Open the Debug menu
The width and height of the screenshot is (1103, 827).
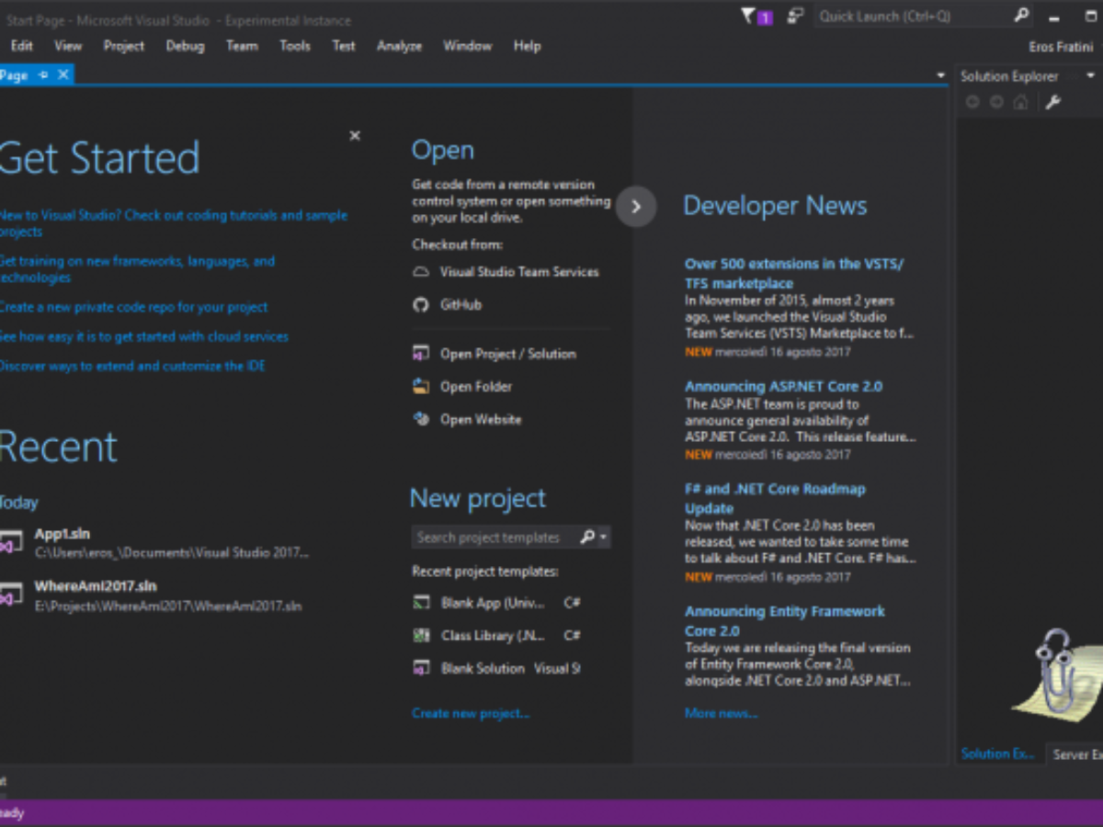click(185, 46)
